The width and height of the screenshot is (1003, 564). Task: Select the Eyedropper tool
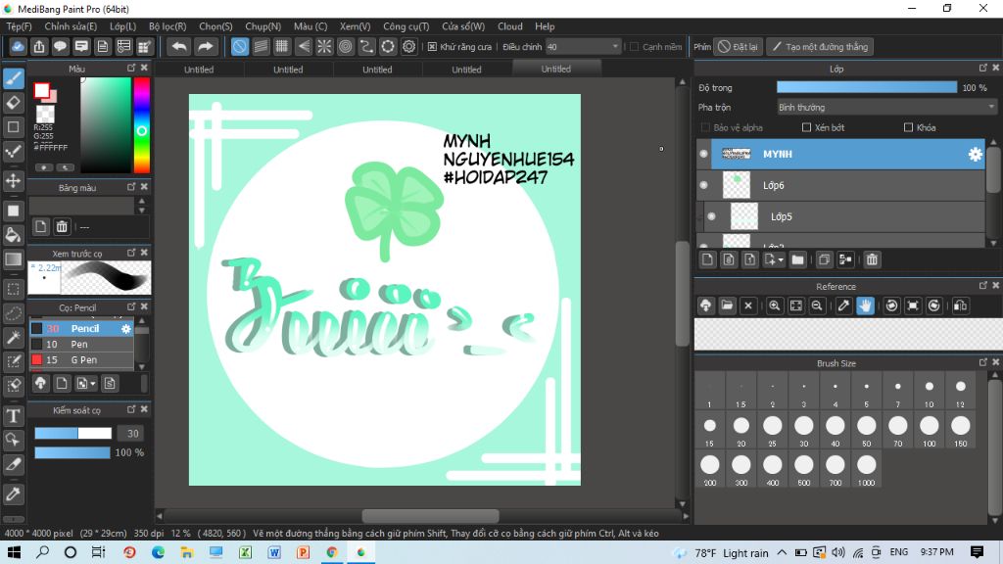pyautogui.click(x=14, y=493)
